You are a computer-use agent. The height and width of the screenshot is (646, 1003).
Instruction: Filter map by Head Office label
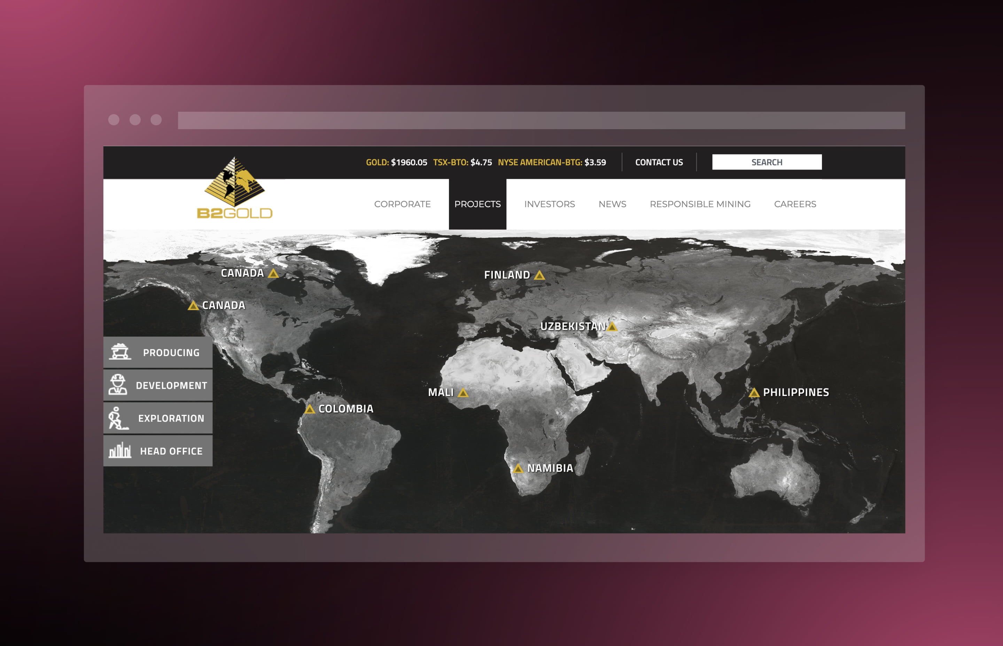click(x=171, y=451)
